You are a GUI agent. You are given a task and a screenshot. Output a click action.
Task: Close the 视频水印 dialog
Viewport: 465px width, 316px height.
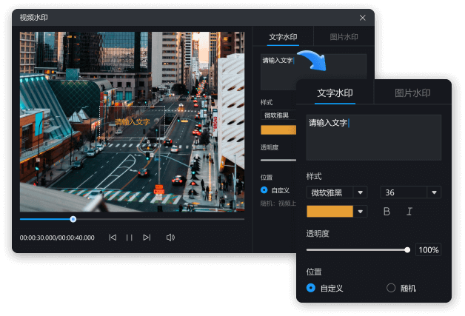point(362,18)
